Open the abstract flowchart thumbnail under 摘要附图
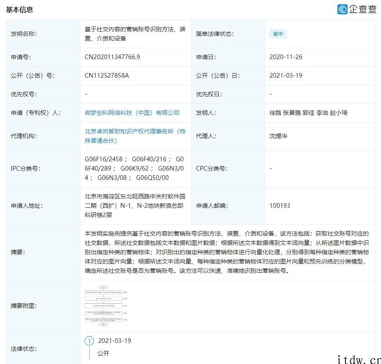 pos(105,305)
